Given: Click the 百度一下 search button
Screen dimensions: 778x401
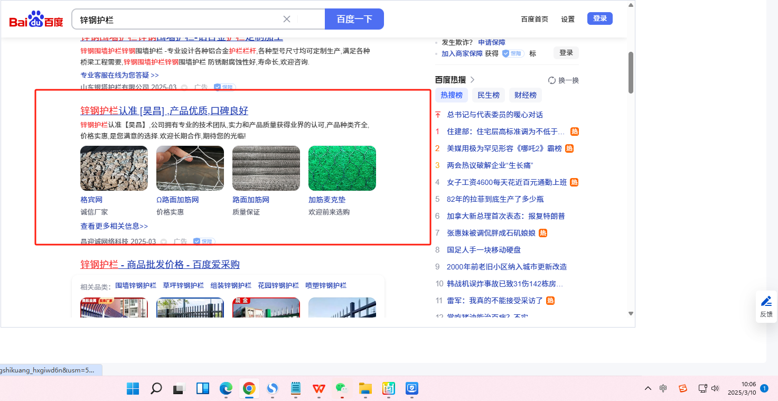Looking at the screenshot, I should pyautogui.click(x=354, y=19).
